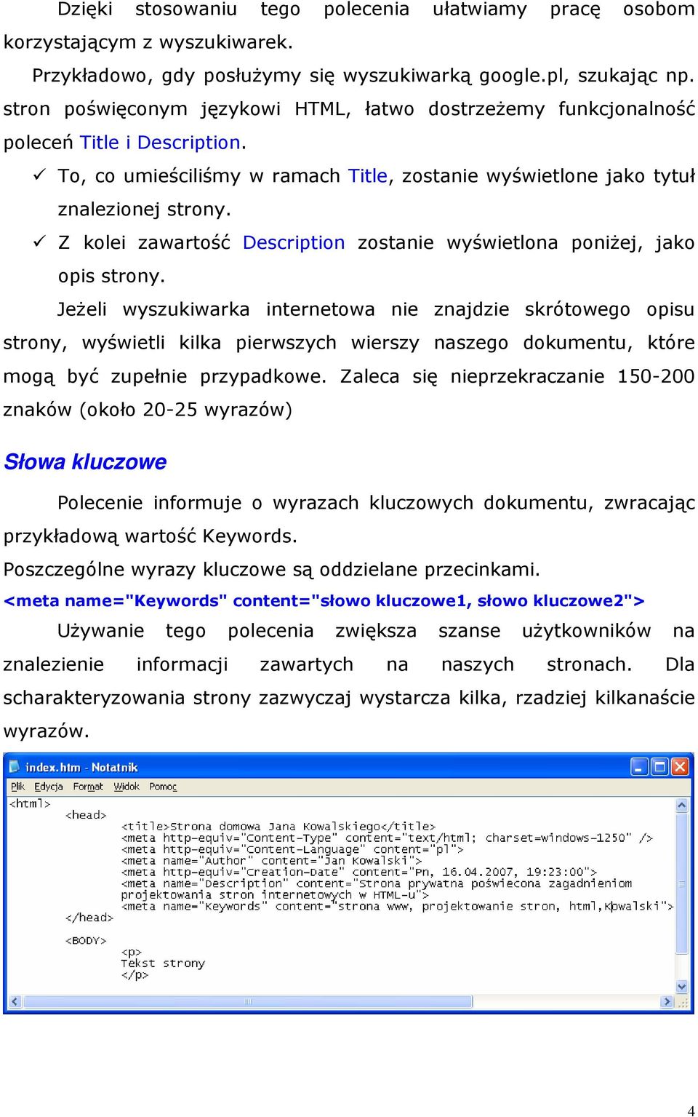Click the Notatnik title bar document icon
This screenshot has width=698, height=1117.
click(x=14, y=767)
